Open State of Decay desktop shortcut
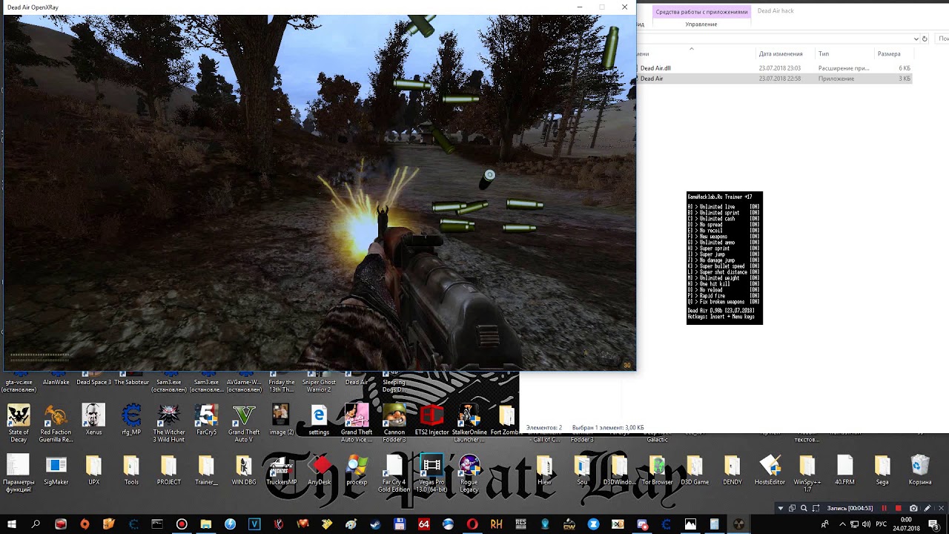This screenshot has width=949, height=534. tap(19, 423)
